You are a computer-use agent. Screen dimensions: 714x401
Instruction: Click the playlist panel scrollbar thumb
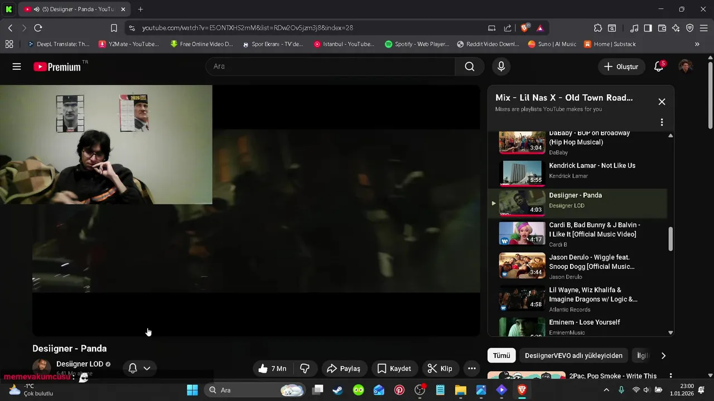click(670, 239)
